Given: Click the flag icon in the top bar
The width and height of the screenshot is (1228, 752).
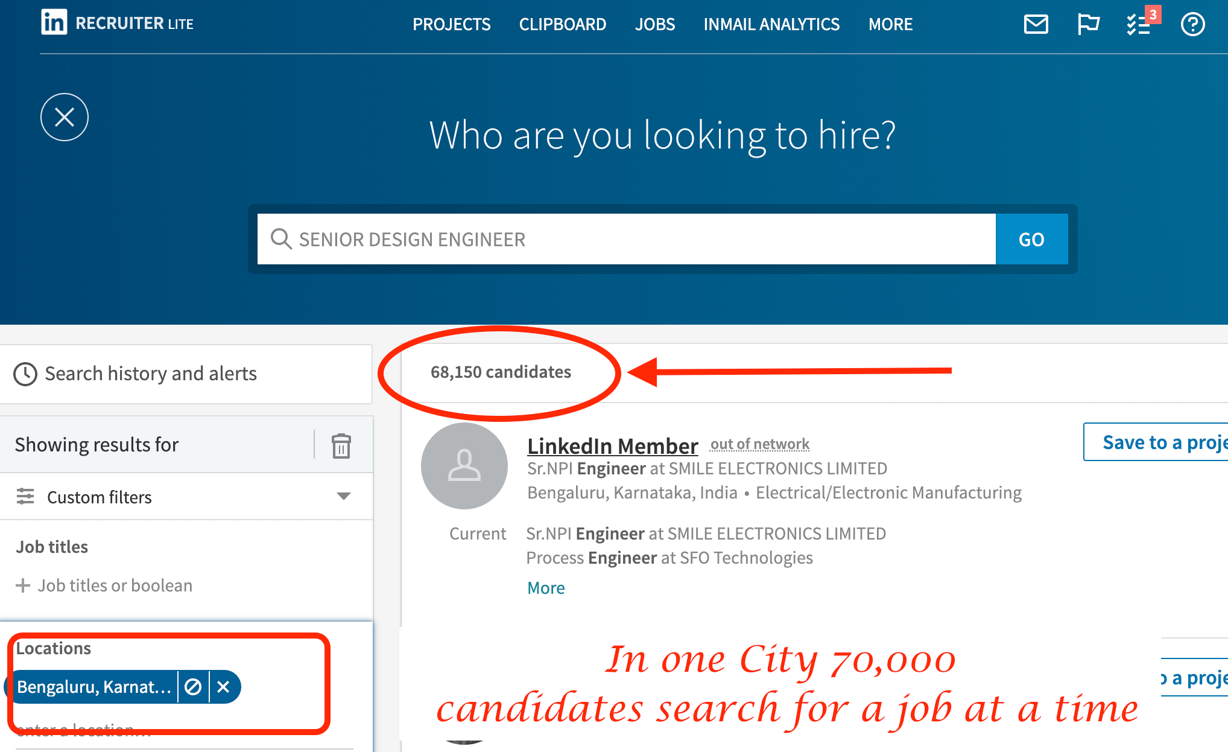Looking at the screenshot, I should point(1088,24).
